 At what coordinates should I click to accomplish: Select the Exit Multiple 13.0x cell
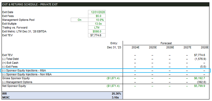[x=97, y=24]
